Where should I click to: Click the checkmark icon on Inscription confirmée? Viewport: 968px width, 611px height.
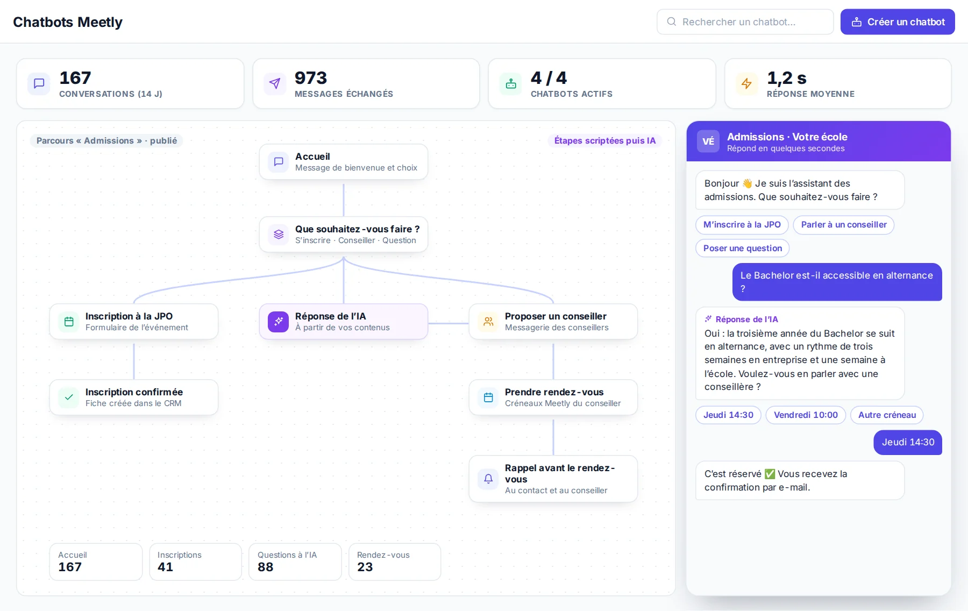pyautogui.click(x=69, y=397)
